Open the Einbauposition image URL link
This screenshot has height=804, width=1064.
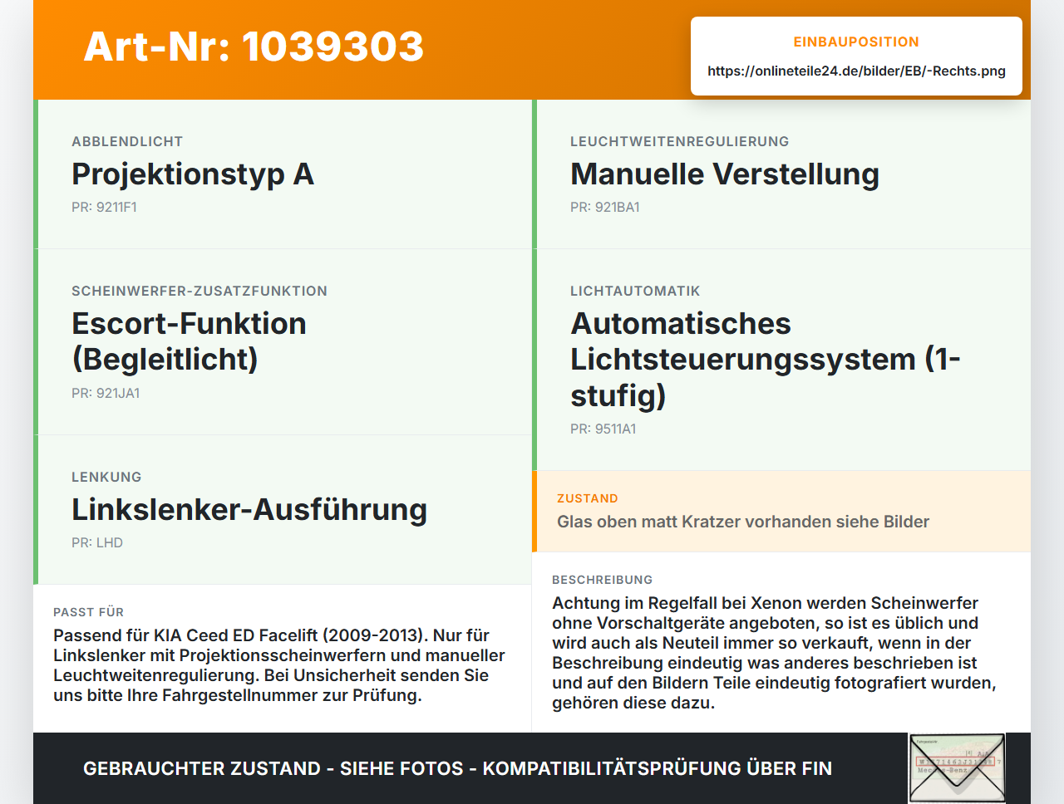856,71
